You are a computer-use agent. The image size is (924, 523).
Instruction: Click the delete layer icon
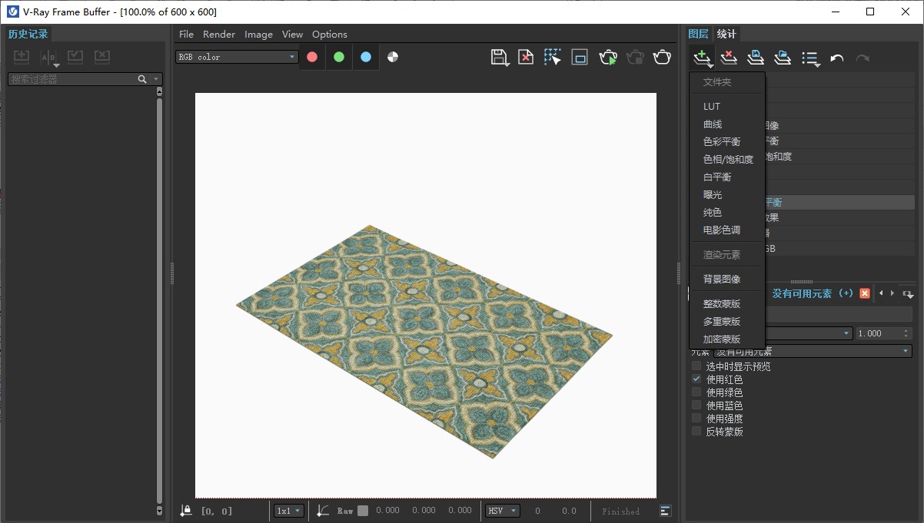coord(729,58)
